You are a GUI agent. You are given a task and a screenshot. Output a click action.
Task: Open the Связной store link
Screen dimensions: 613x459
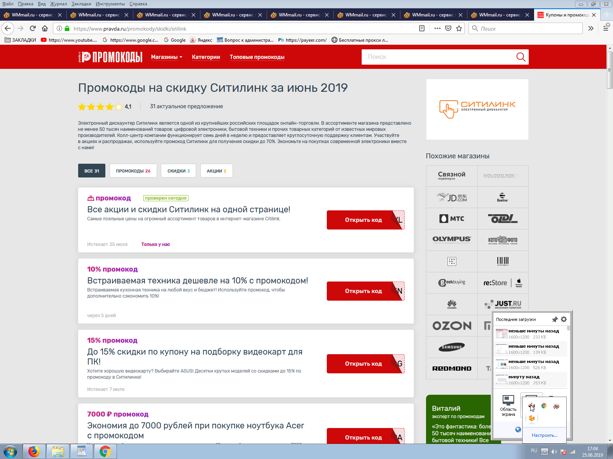pyautogui.click(x=452, y=176)
